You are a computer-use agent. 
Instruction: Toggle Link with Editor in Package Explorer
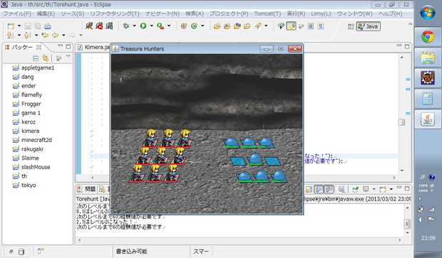point(45,58)
